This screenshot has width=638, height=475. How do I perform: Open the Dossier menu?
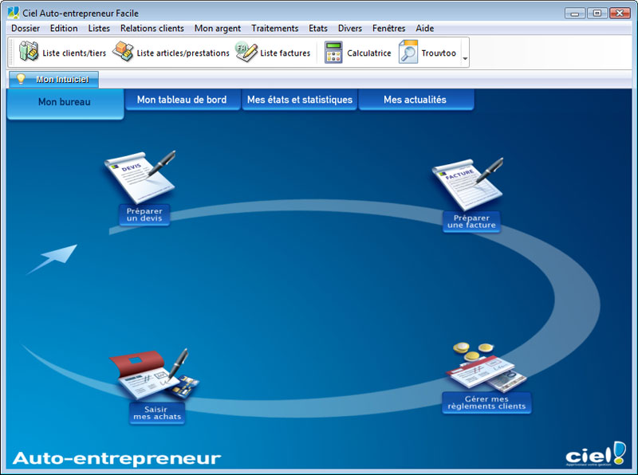[26, 29]
